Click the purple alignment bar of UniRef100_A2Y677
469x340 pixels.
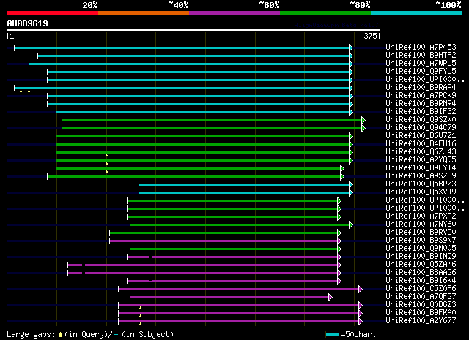(x=240, y=322)
